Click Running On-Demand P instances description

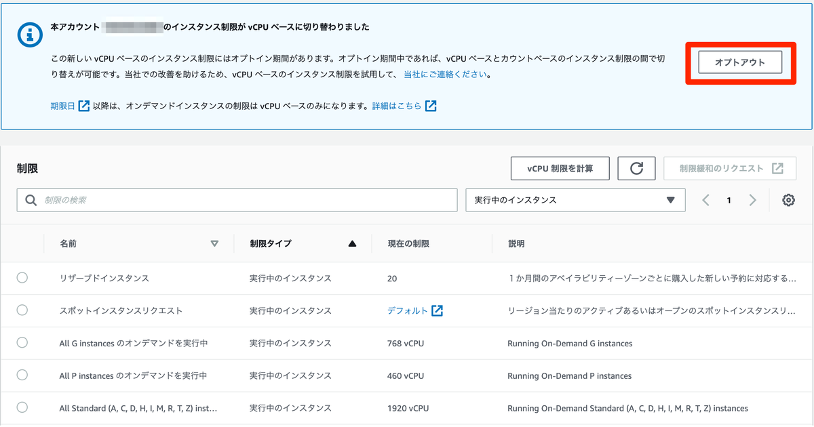[x=569, y=376]
